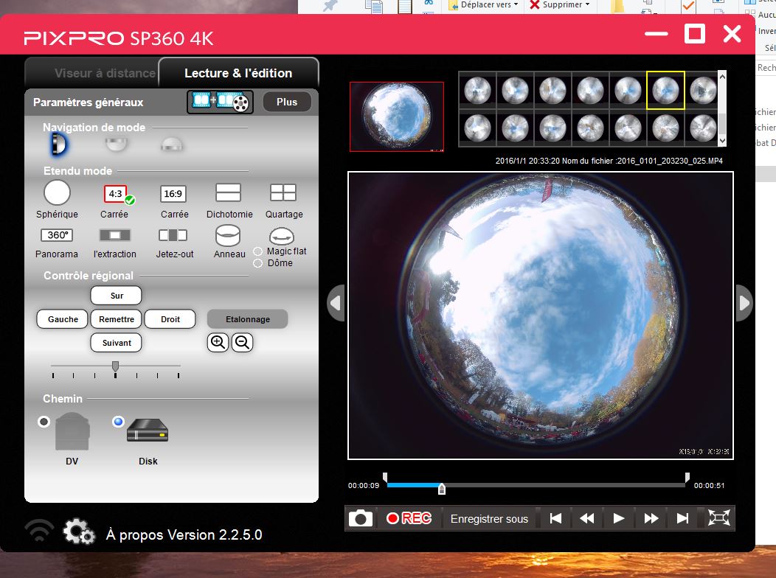Select the upward dome navigation mode icon
The image size is (776, 578).
coord(172,144)
